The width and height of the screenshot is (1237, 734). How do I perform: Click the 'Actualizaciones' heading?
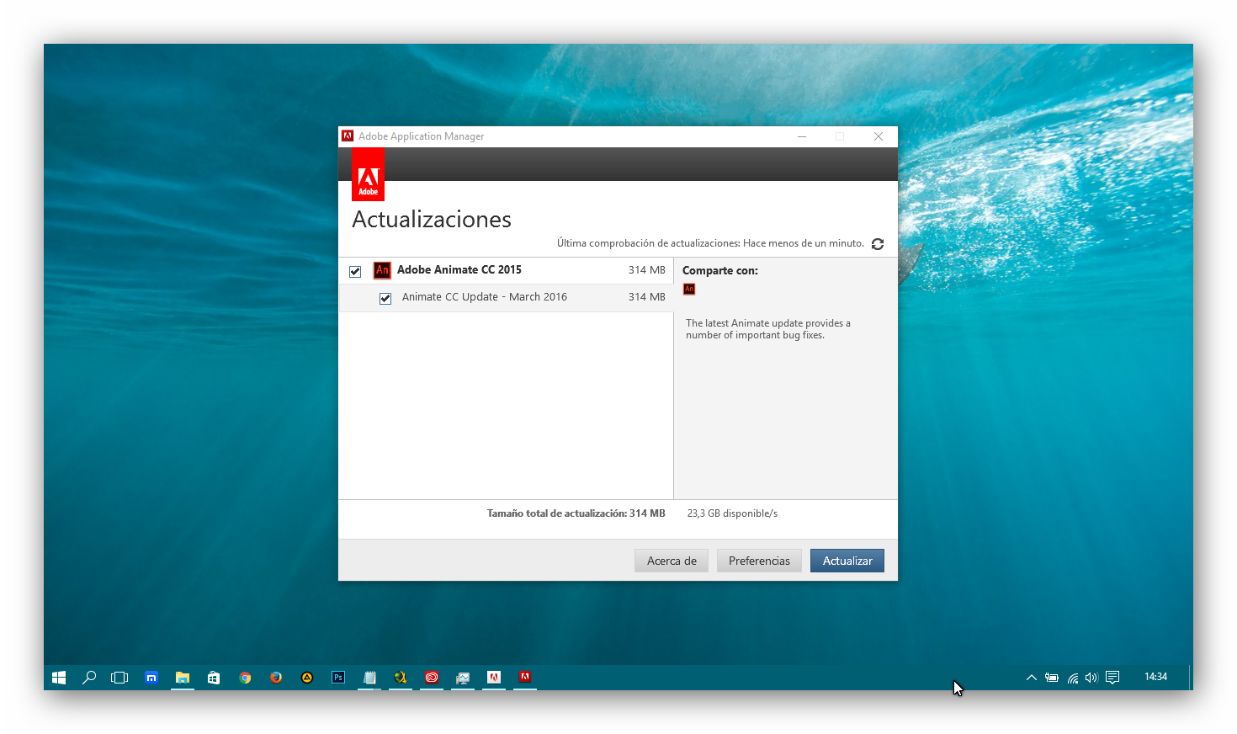pyautogui.click(x=432, y=219)
